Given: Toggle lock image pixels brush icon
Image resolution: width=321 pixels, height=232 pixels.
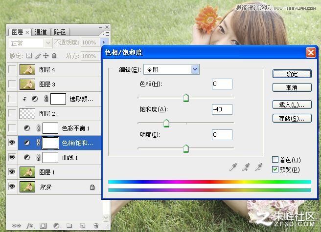Looking at the screenshot, I should [38, 56].
